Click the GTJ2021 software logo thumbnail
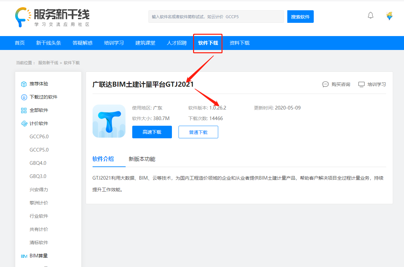 click(109, 121)
